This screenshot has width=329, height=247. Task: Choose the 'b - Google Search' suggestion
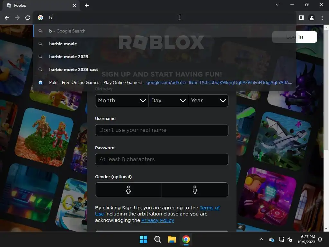point(164,31)
